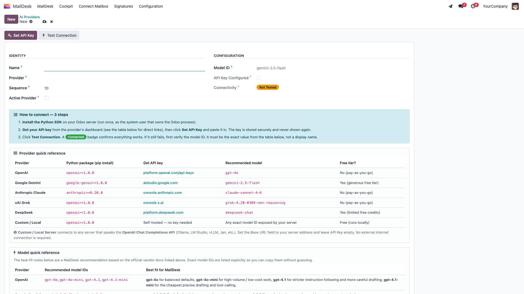Image resolution: width=524 pixels, height=294 pixels.
Task: Click the 'Provider quick reference' heading
Action: coord(42,153)
